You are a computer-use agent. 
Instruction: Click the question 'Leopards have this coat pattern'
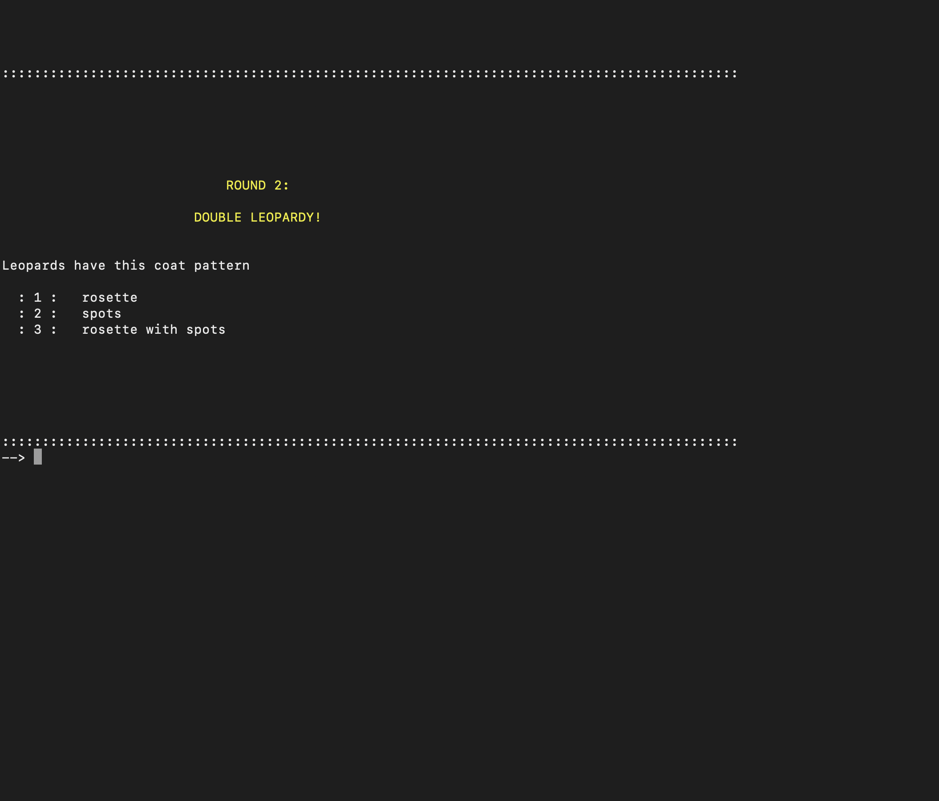click(125, 266)
